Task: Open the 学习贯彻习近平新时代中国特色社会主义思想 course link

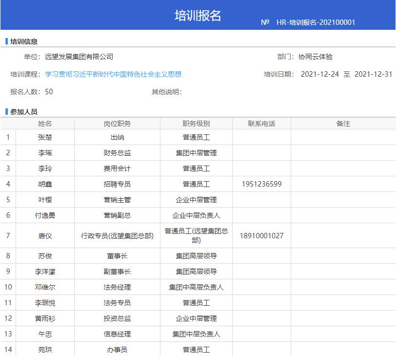Action: (x=113, y=74)
